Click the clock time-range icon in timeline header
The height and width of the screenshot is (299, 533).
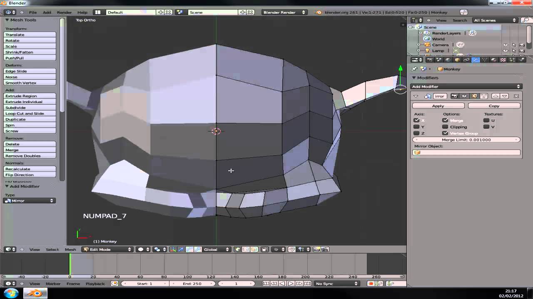pyautogui.click(x=115, y=284)
